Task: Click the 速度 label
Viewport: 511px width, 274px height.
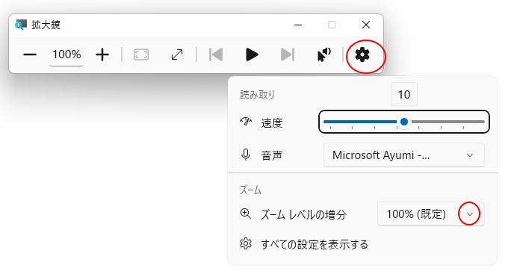Action: click(271, 123)
